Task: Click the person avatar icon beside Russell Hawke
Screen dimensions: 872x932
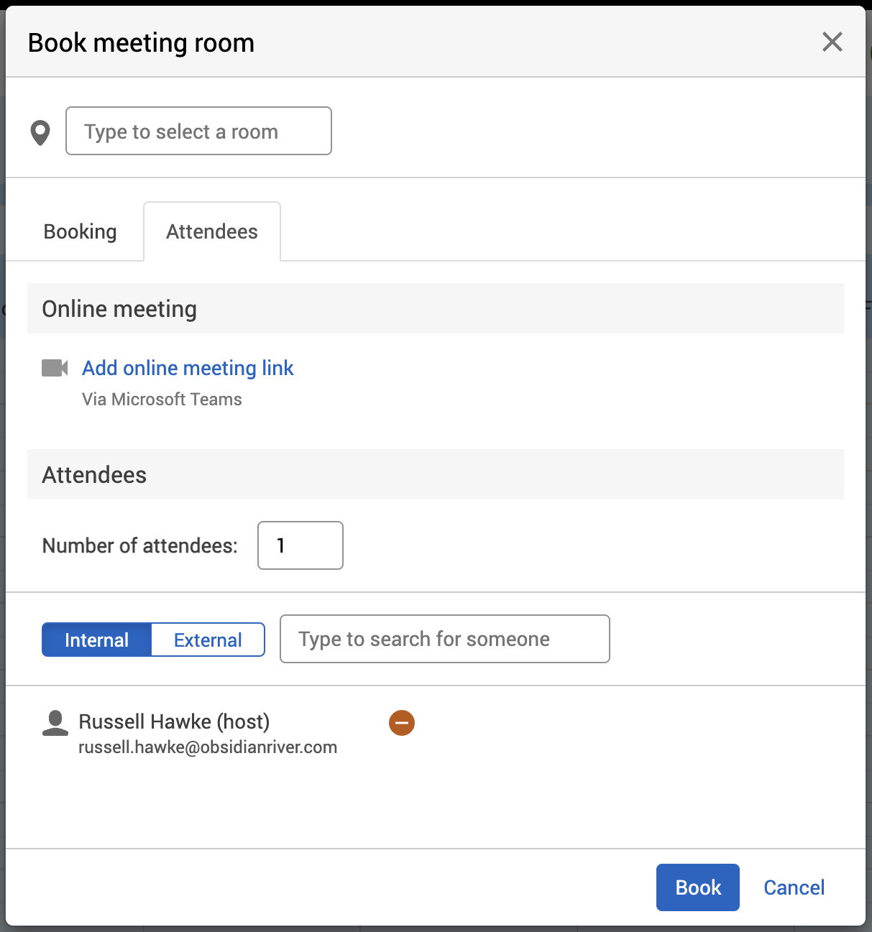Action: [x=55, y=723]
